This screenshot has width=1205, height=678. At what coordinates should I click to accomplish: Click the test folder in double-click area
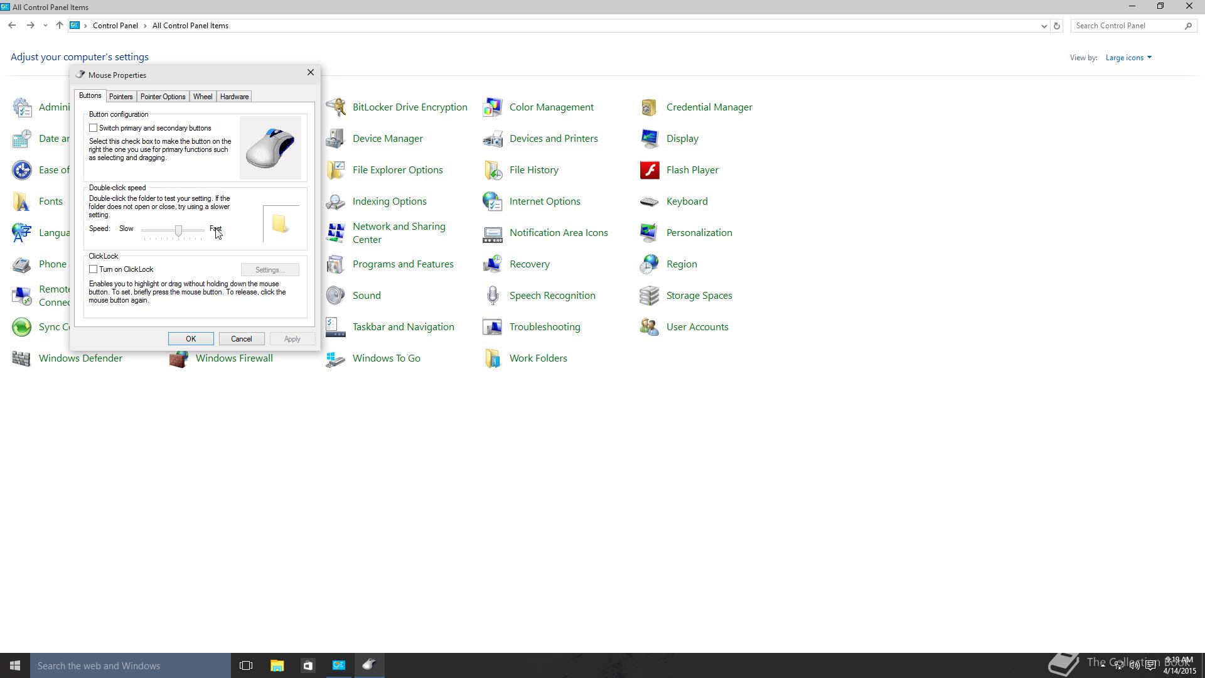tap(280, 223)
